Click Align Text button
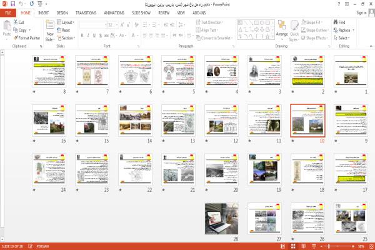The height and width of the screenshot is (250, 375). click(207, 30)
